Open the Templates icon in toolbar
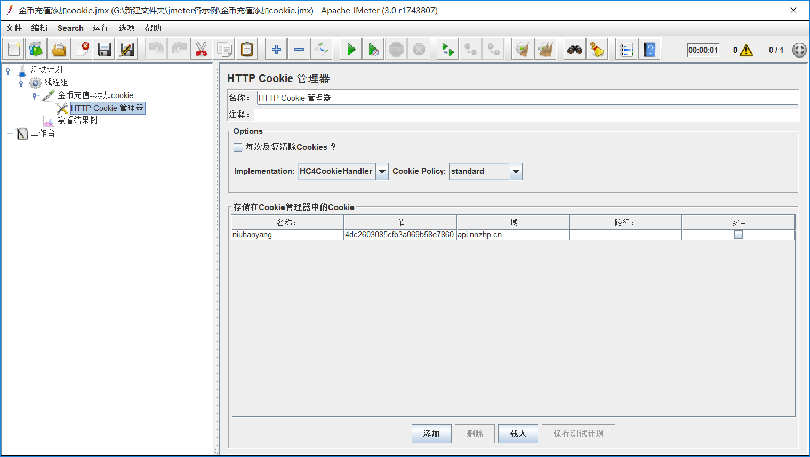This screenshot has height=457, width=810. click(x=36, y=50)
